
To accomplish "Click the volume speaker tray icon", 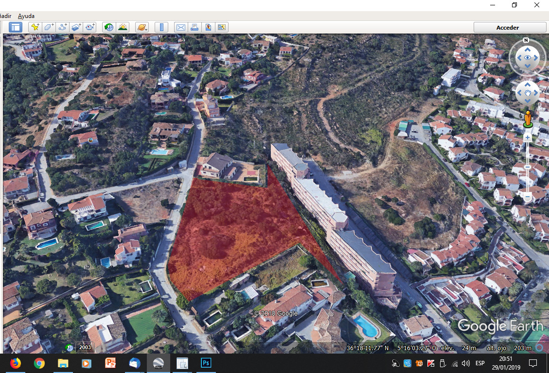I will pyautogui.click(x=466, y=364).
